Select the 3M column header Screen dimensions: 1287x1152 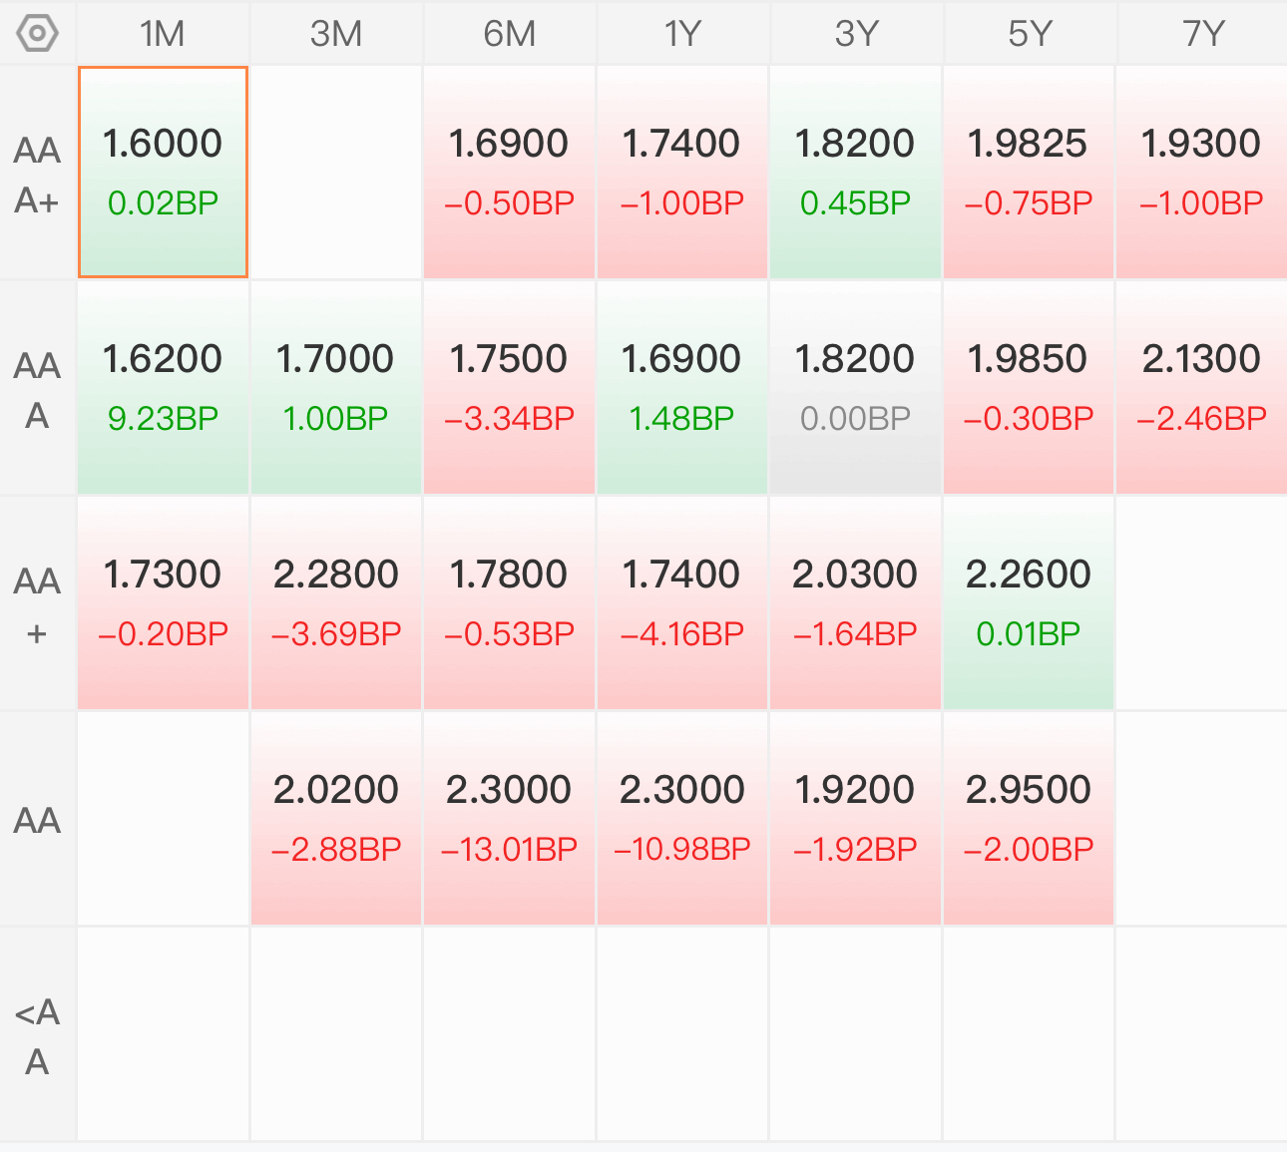coord(336,33)
